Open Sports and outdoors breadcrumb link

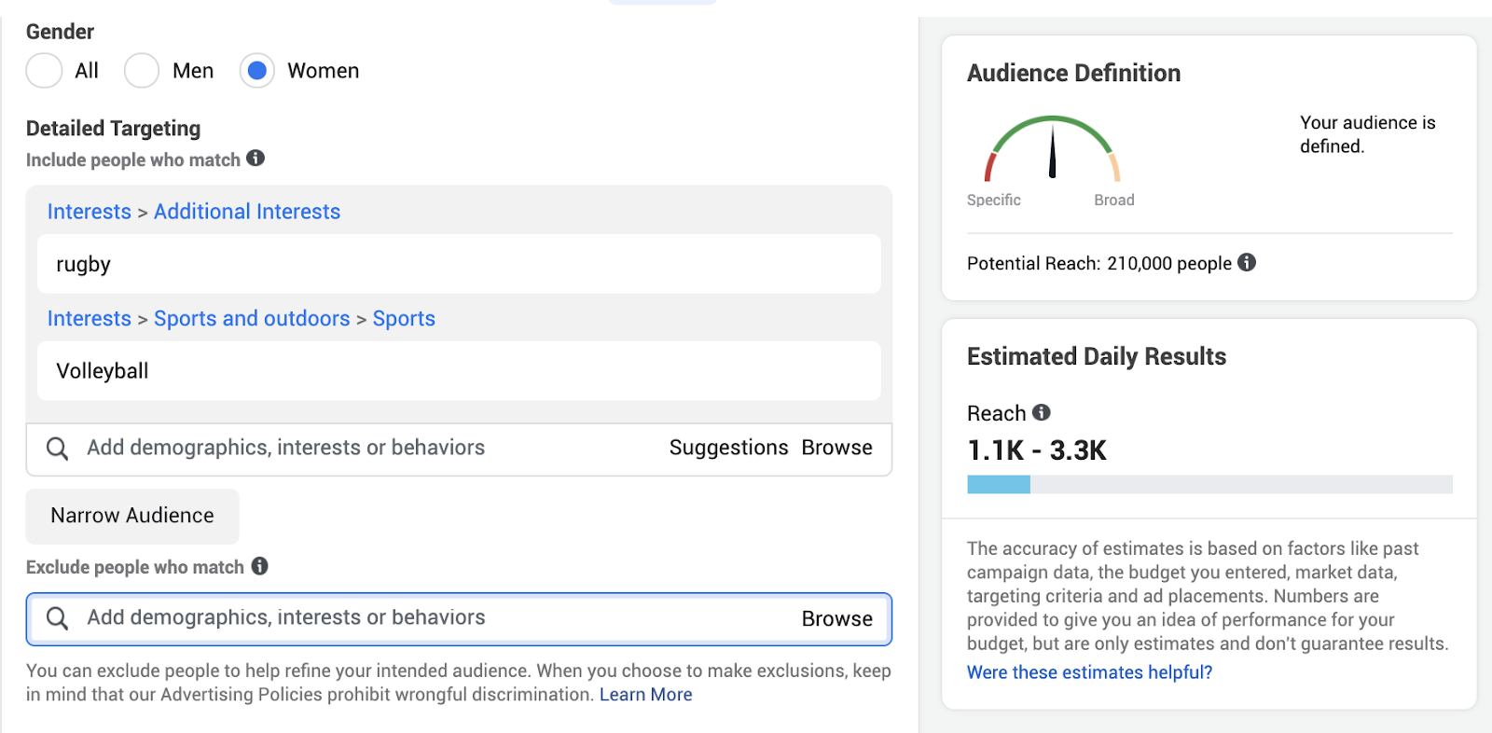[x=252, y=318]
